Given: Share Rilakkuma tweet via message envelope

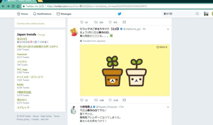Looking at the screenshot, I should coord(124,100).
